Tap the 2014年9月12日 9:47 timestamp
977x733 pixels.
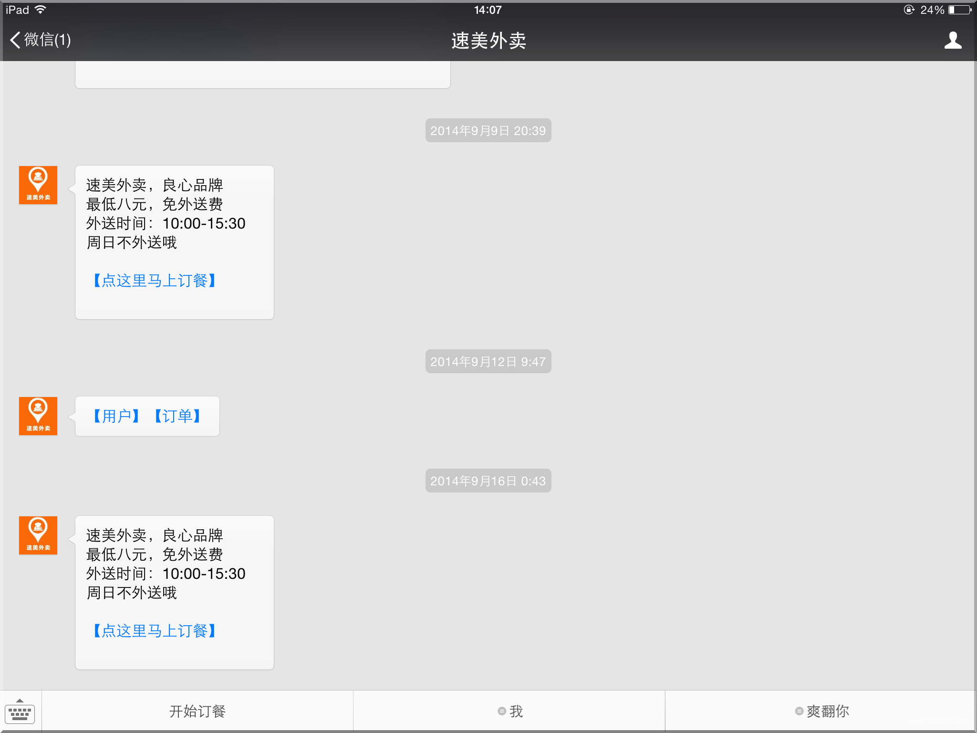point(488,361)
